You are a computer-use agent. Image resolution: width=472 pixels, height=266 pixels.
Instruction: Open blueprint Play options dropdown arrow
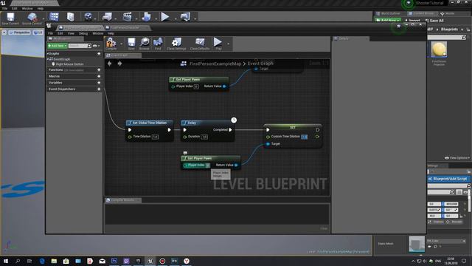pyautogui.click(x=228, y=44)
